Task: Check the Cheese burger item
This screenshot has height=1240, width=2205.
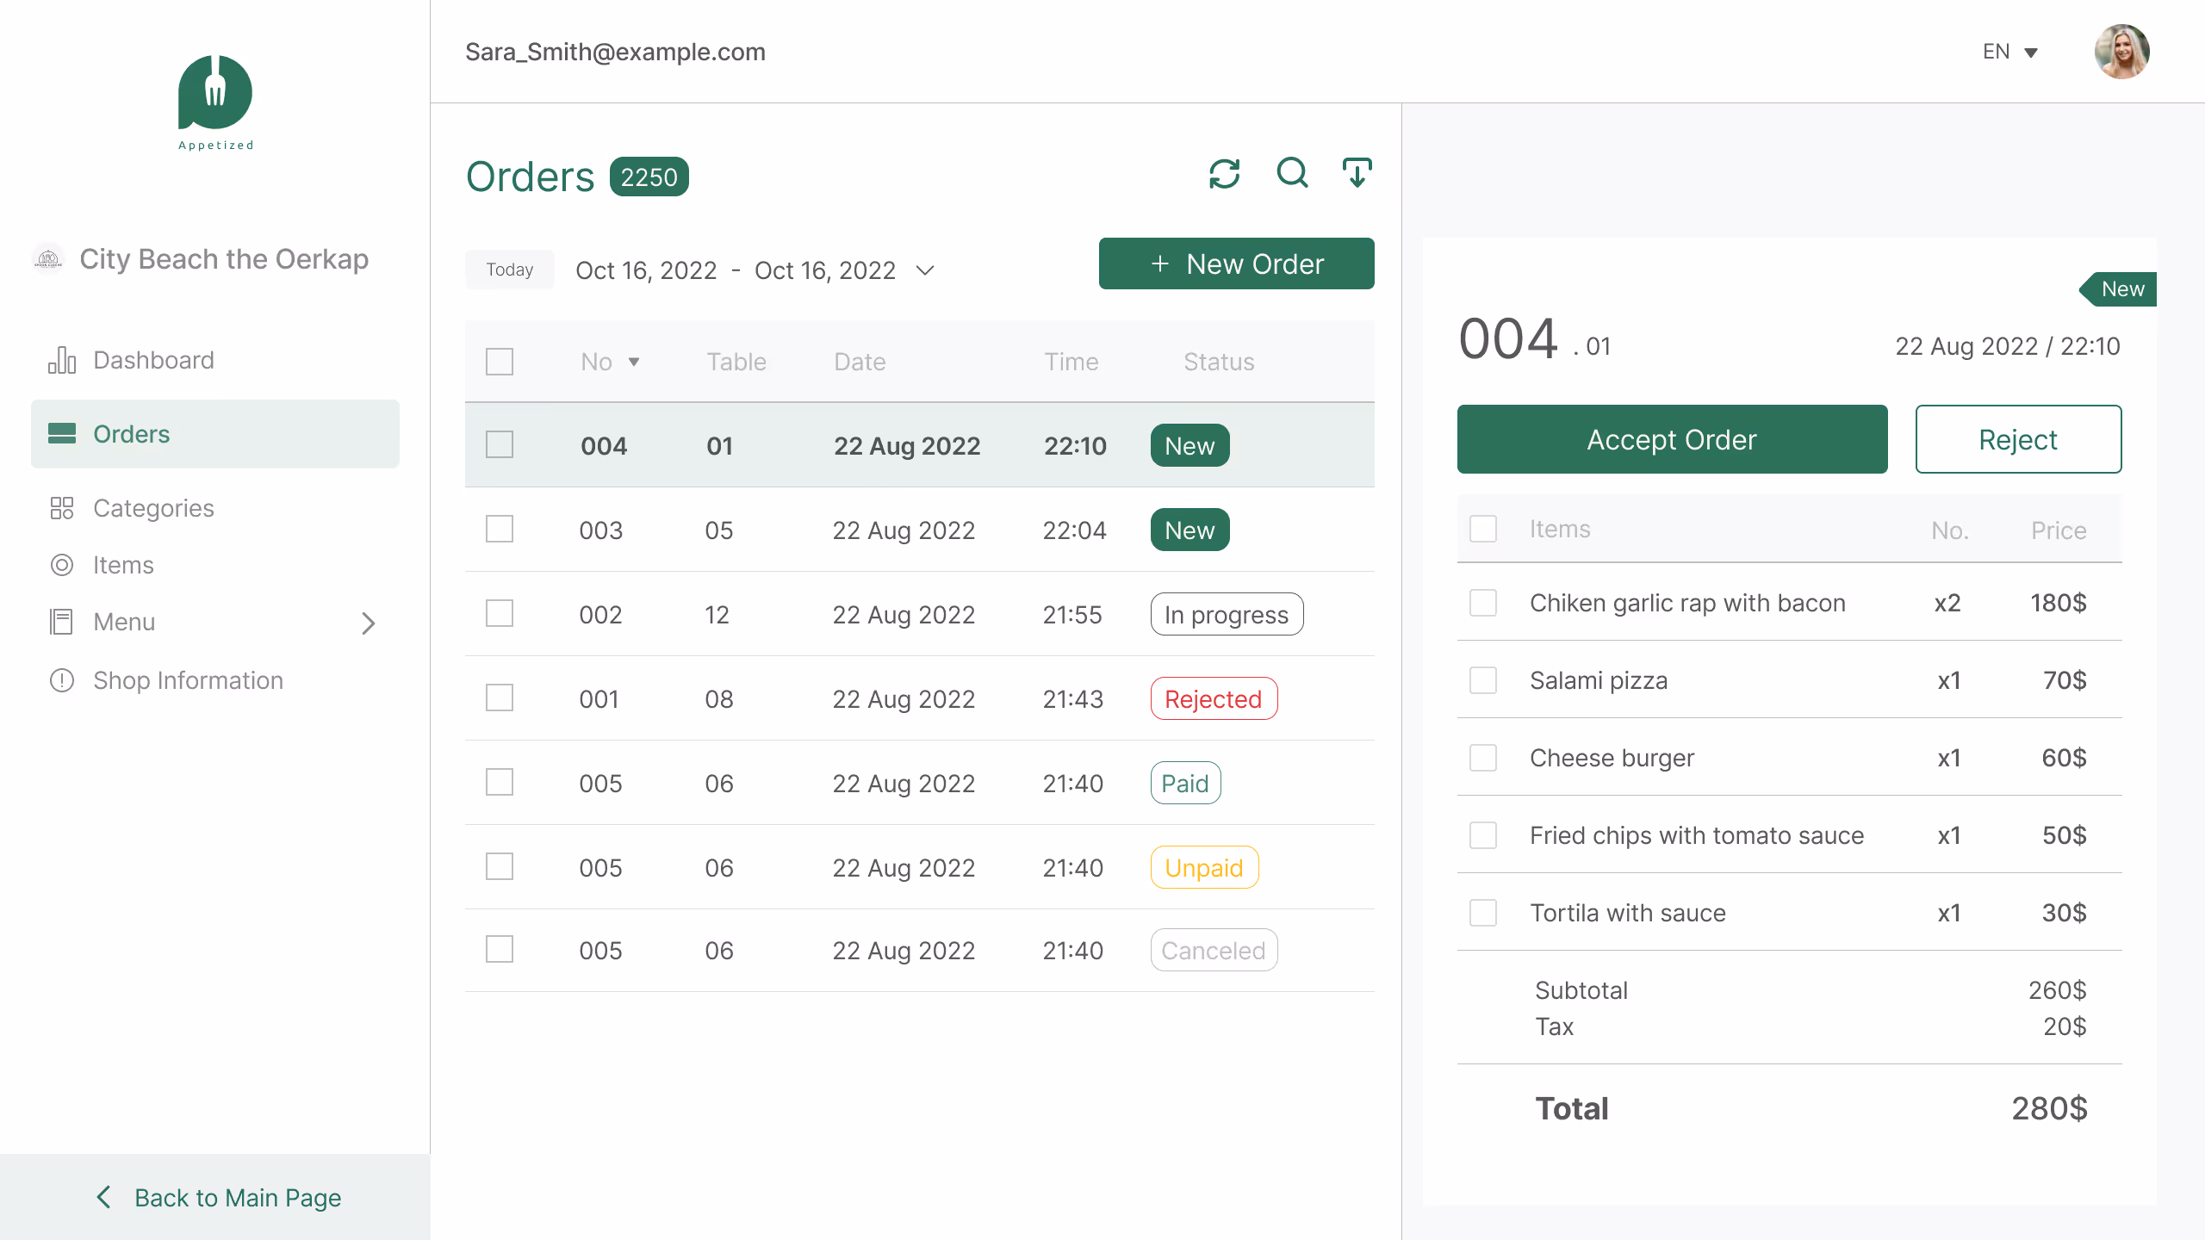Action: (x=1483, y=758)
